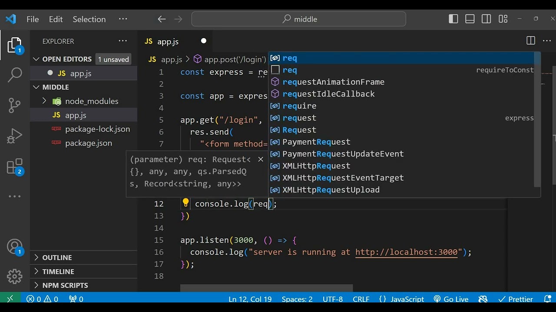
Task: Open the Manage gear icon
Action: [15, 276]
